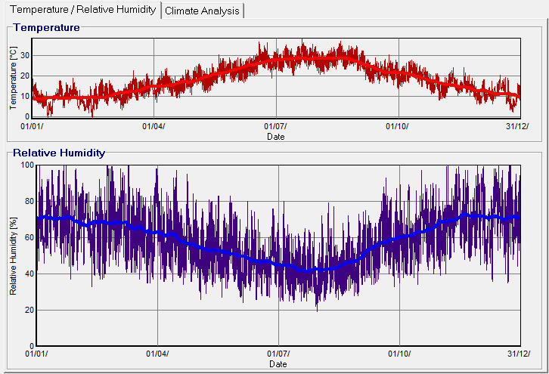Click the 30 value on the temperature axis
549x374 pixels.
click(25, 55)
